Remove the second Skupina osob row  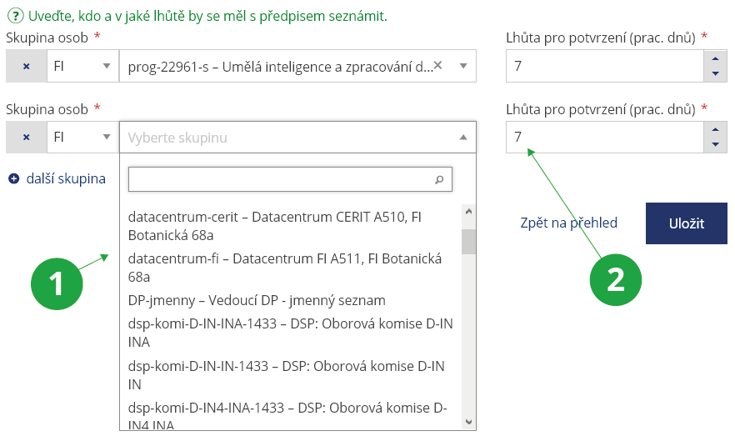[26, 138]
